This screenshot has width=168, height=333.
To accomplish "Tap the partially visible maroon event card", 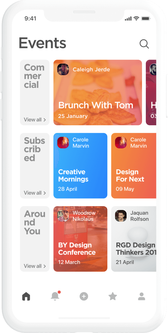I will click(x=151, y=92).
